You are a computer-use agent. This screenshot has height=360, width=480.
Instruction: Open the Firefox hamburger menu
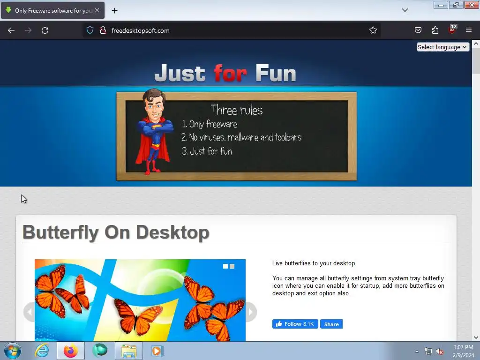click(469, 30)
